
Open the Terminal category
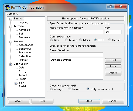(x=19, y=26)
